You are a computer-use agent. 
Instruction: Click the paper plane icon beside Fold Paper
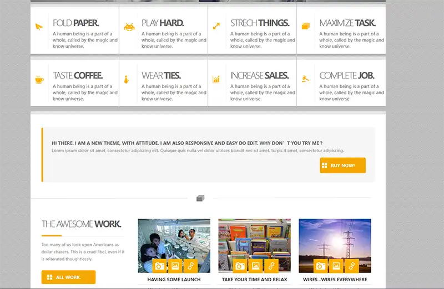[39, 26]
